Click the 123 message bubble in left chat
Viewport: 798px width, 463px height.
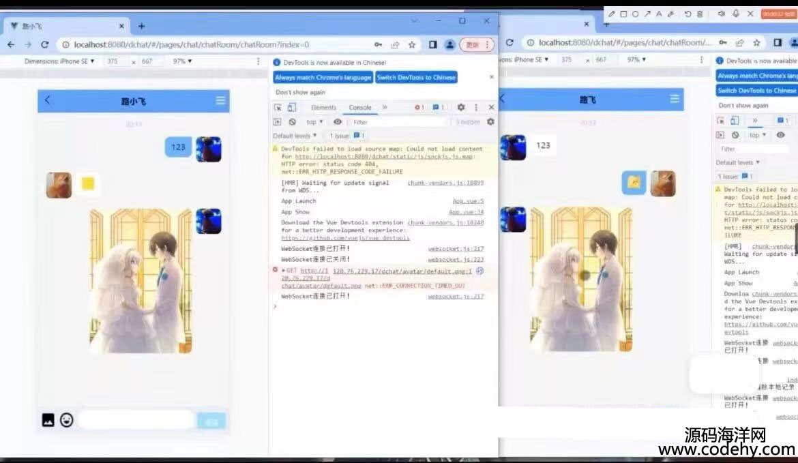click(x=178, y=147)
